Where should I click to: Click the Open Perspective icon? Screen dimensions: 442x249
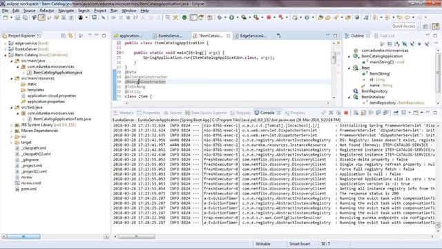tap(425, 26)
